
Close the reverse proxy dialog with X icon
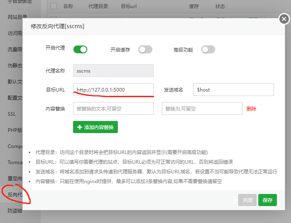[284, 19]
